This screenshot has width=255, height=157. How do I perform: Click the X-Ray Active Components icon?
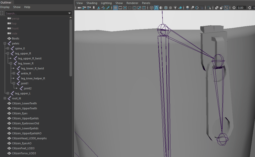tap(221, 8)
